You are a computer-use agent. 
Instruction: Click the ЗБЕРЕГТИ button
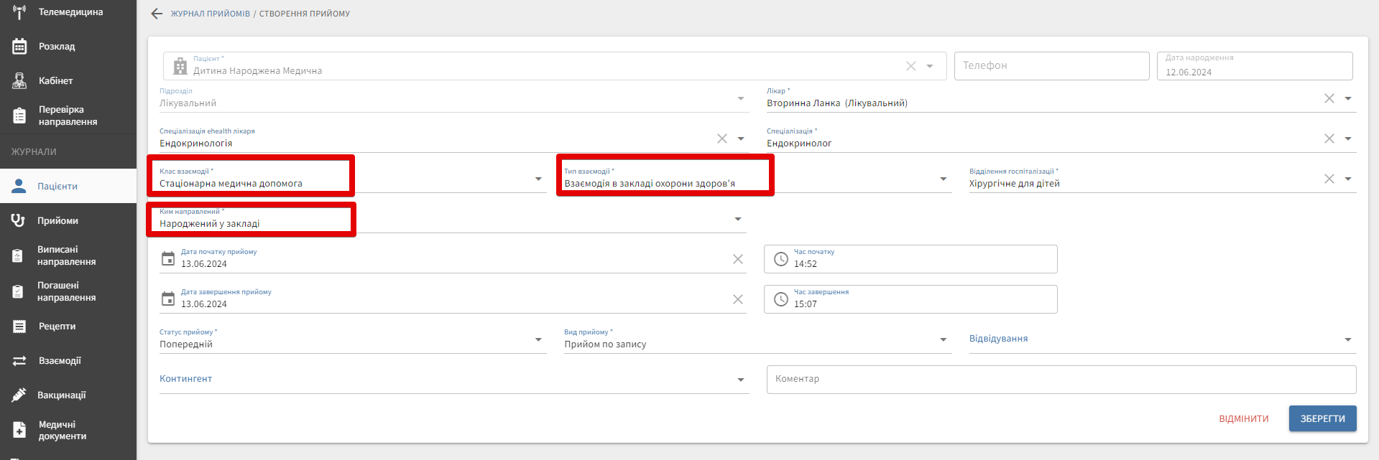(1322, 418)
